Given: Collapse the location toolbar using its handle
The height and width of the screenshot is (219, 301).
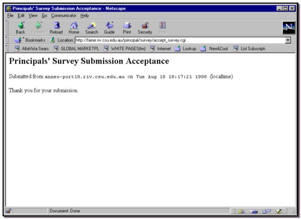Looking at the screenshot, I should pyautogui.click(x=7, y=40).
